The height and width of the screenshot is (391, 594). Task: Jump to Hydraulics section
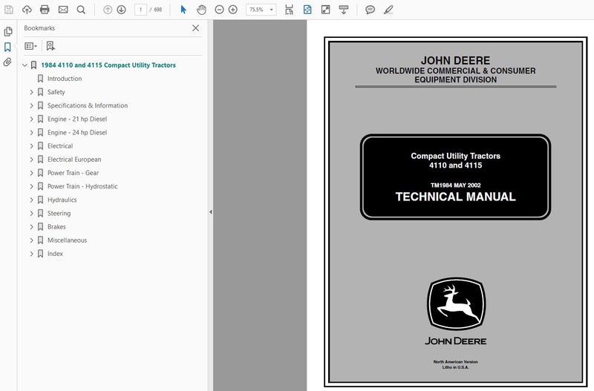[62, 200]
